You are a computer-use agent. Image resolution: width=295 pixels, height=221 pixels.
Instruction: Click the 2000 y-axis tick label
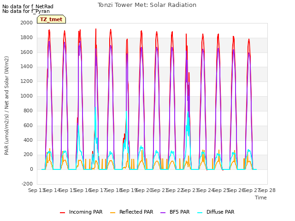(x=27, y=23)
